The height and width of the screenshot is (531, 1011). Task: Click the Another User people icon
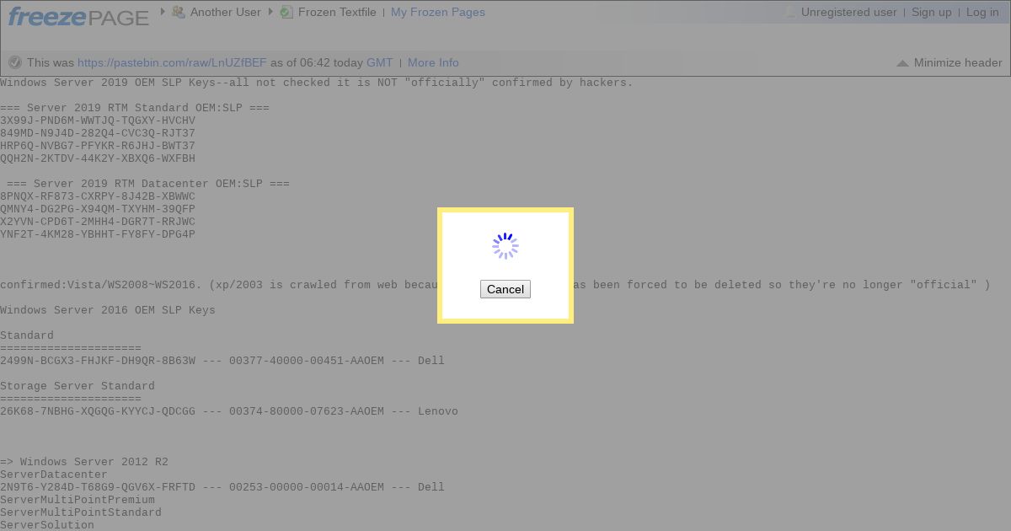179,12
